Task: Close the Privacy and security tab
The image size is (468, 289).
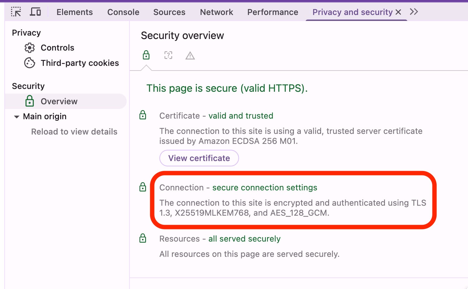Action: 398,12
